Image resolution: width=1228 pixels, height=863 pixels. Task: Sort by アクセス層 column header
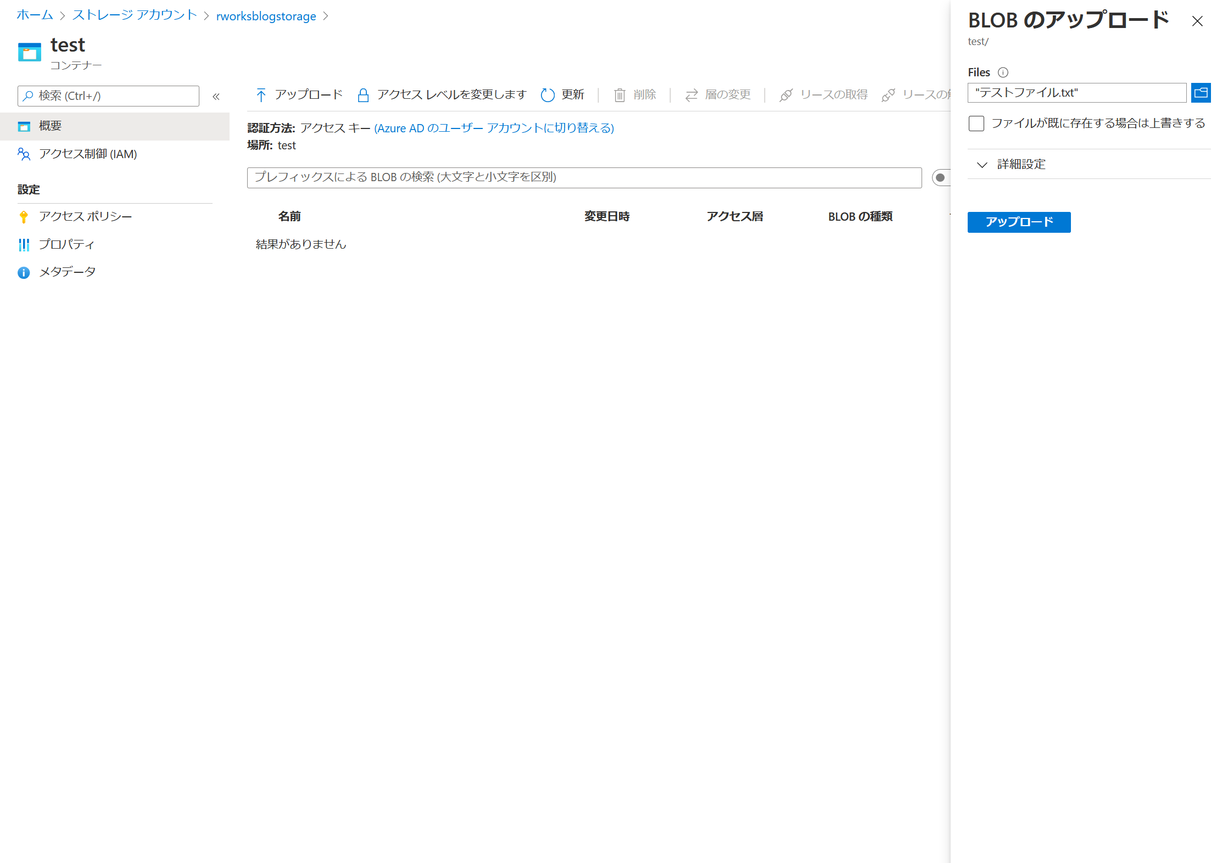735,217
